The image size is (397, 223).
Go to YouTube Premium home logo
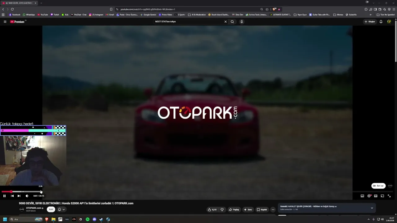pos(17,22)
